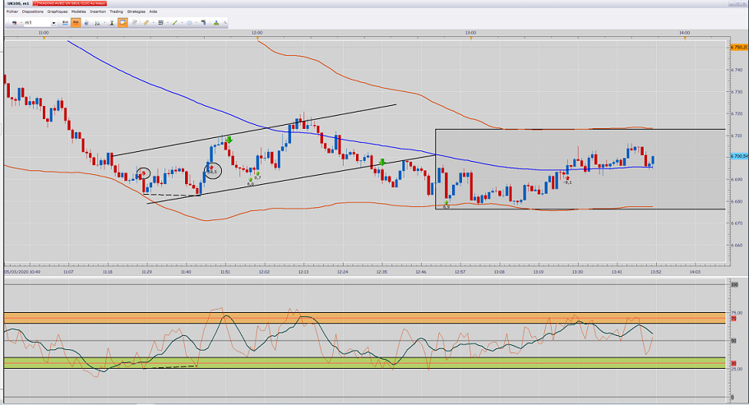This screenshot has height=405, width=749.
Task: Click the green oversold zone band
Action: tap(364, 363)
